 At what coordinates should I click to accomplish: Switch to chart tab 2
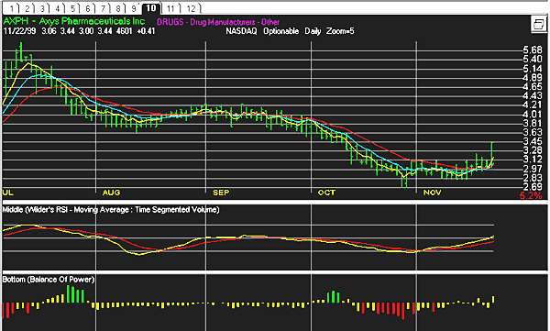point(27,8)
